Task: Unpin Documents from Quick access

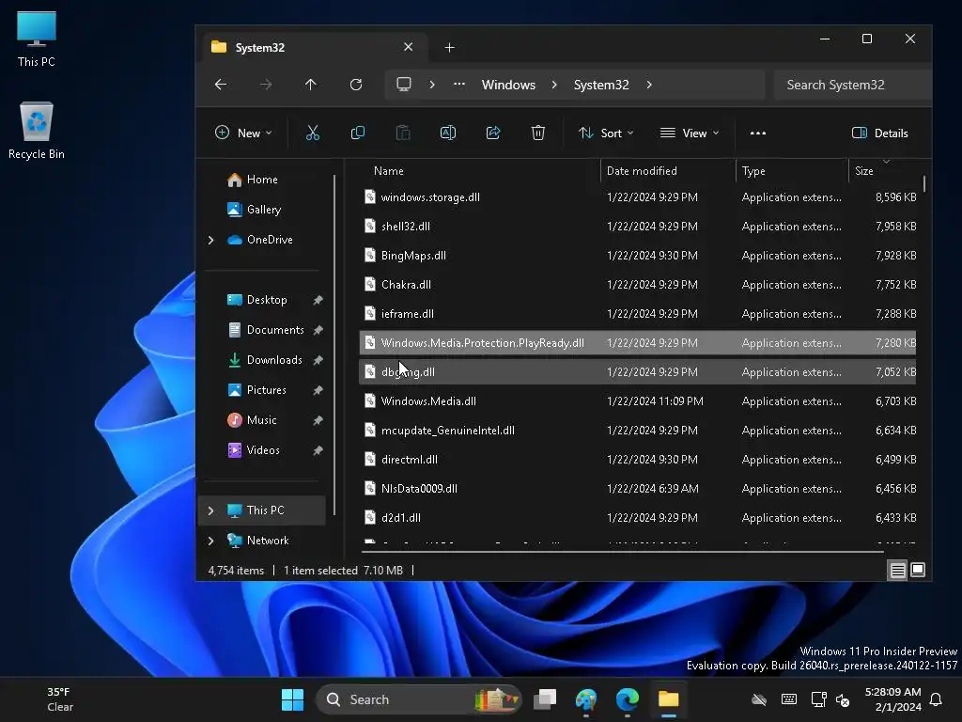Action: [x=318, y=330]
